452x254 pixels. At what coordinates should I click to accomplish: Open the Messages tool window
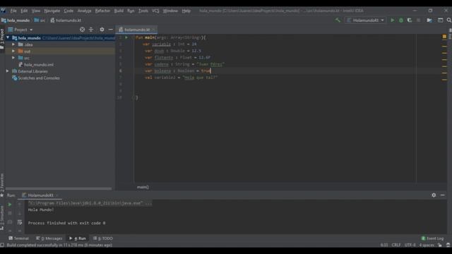pyautogui.click(x=49, y=238)
